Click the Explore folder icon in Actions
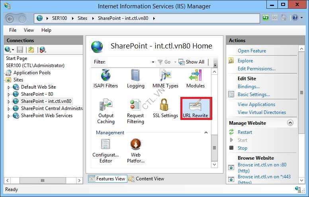This screenshot has height=197, width=309. pos(231,60)
